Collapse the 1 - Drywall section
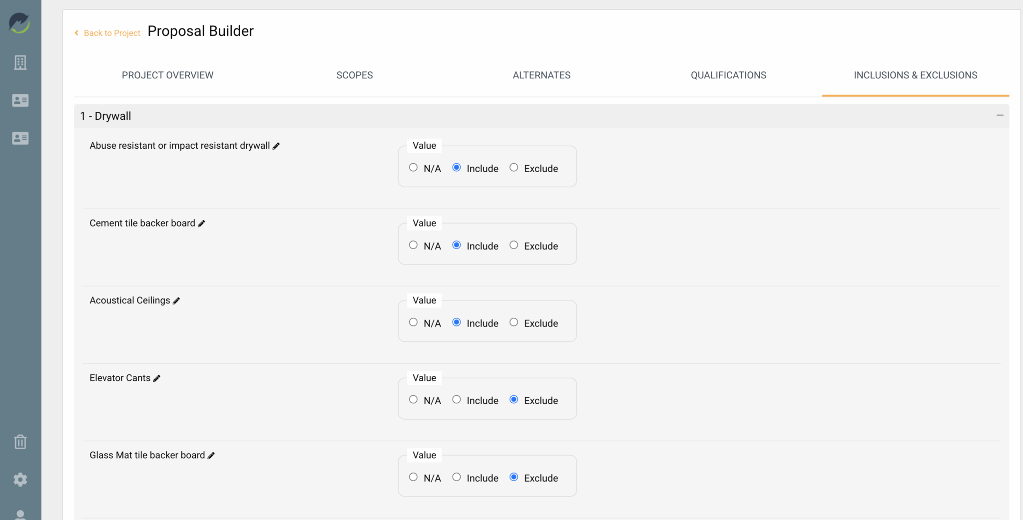Viewport: 1023px width, 520px height. click(x=1000, y=116)
